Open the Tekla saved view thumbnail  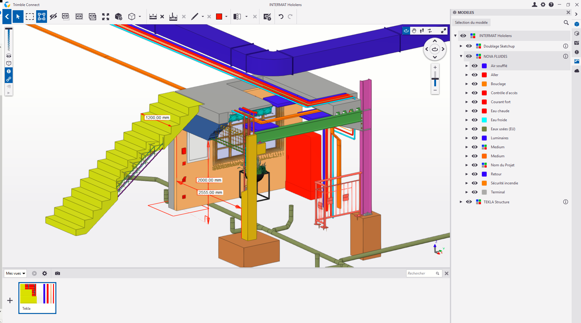(x=37, y=298)
